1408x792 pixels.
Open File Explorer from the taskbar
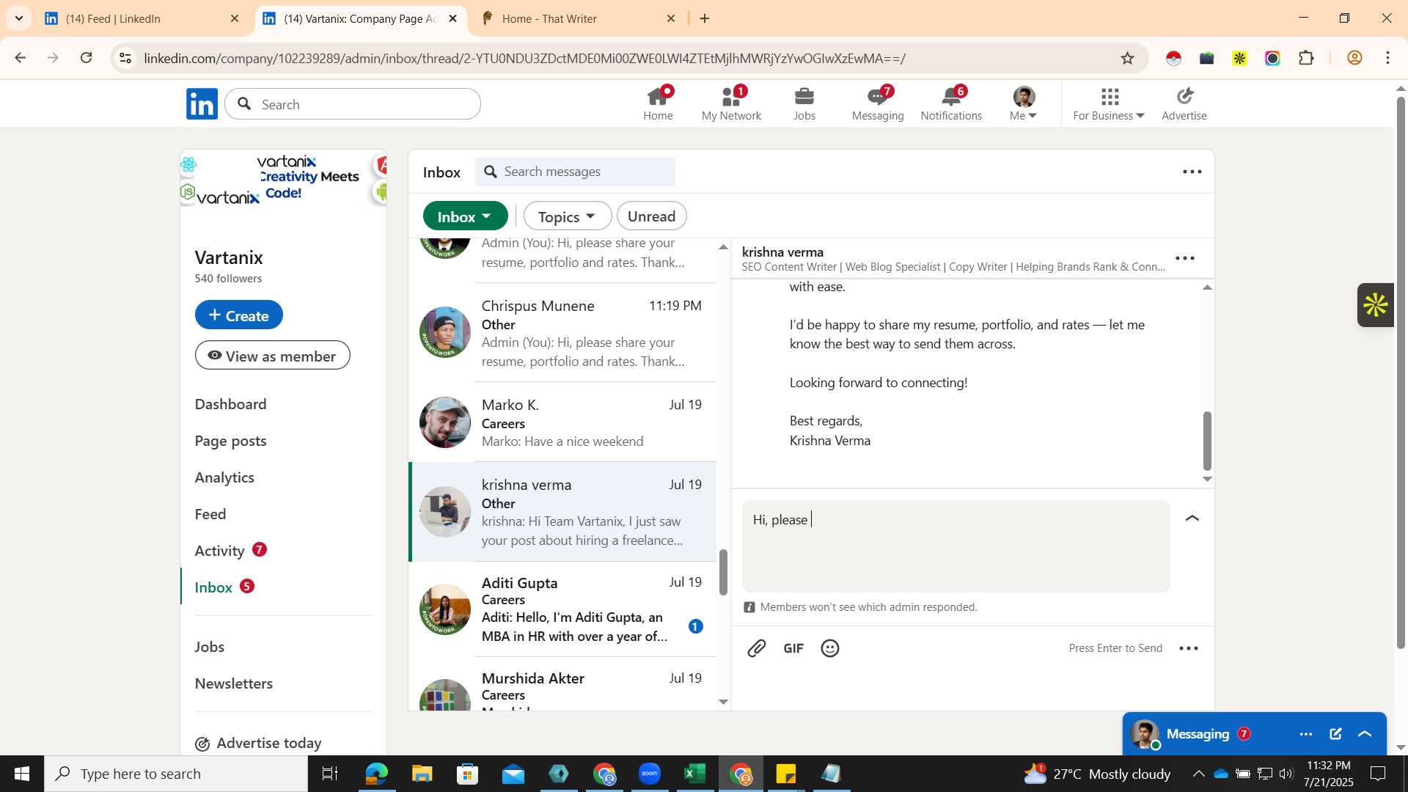[x=422, y=774]
